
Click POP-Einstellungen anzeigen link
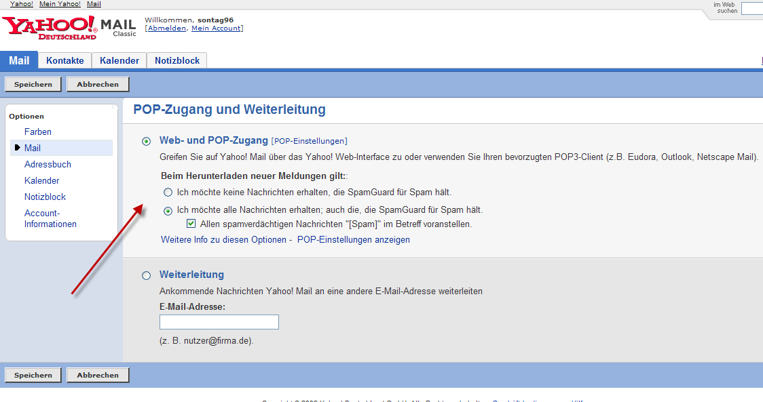tap(353, 240)
